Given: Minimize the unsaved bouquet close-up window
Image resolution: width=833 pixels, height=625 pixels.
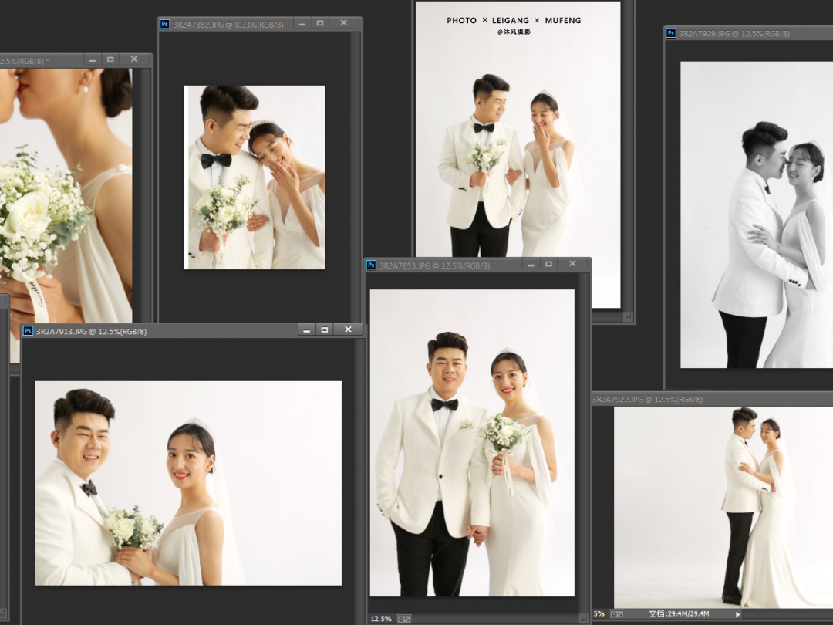Looking at the screenshot, I should point(93,60).
